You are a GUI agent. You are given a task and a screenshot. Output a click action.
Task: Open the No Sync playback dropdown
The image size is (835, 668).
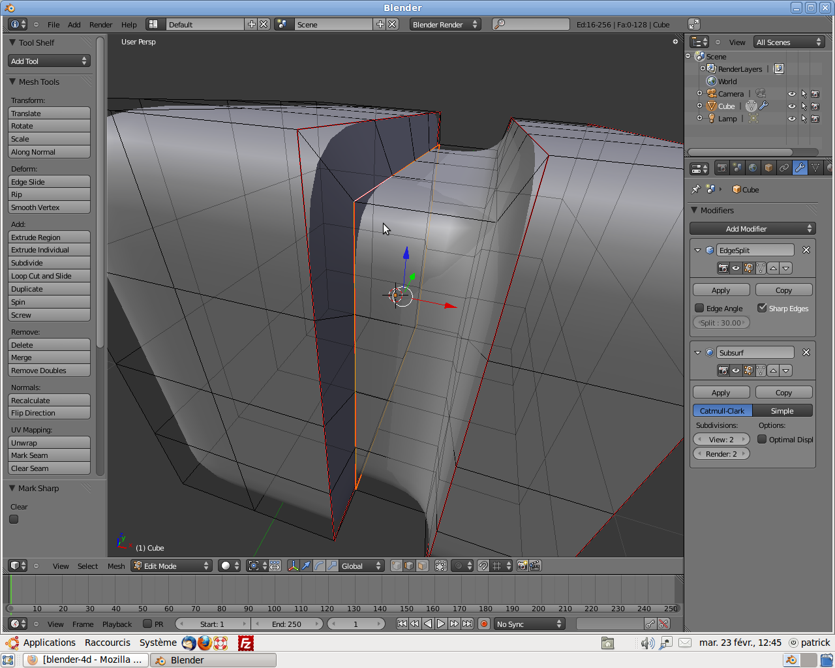coord(529,624)
